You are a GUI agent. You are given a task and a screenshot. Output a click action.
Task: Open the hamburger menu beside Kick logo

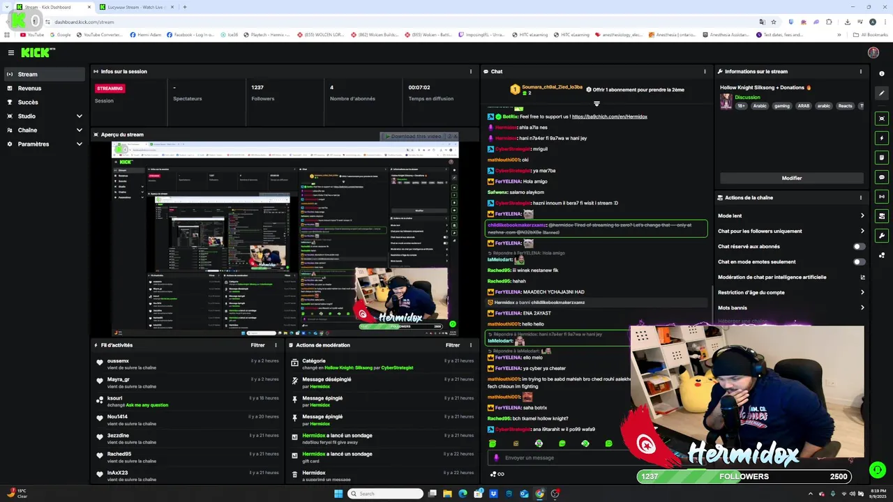click(11, 52)
